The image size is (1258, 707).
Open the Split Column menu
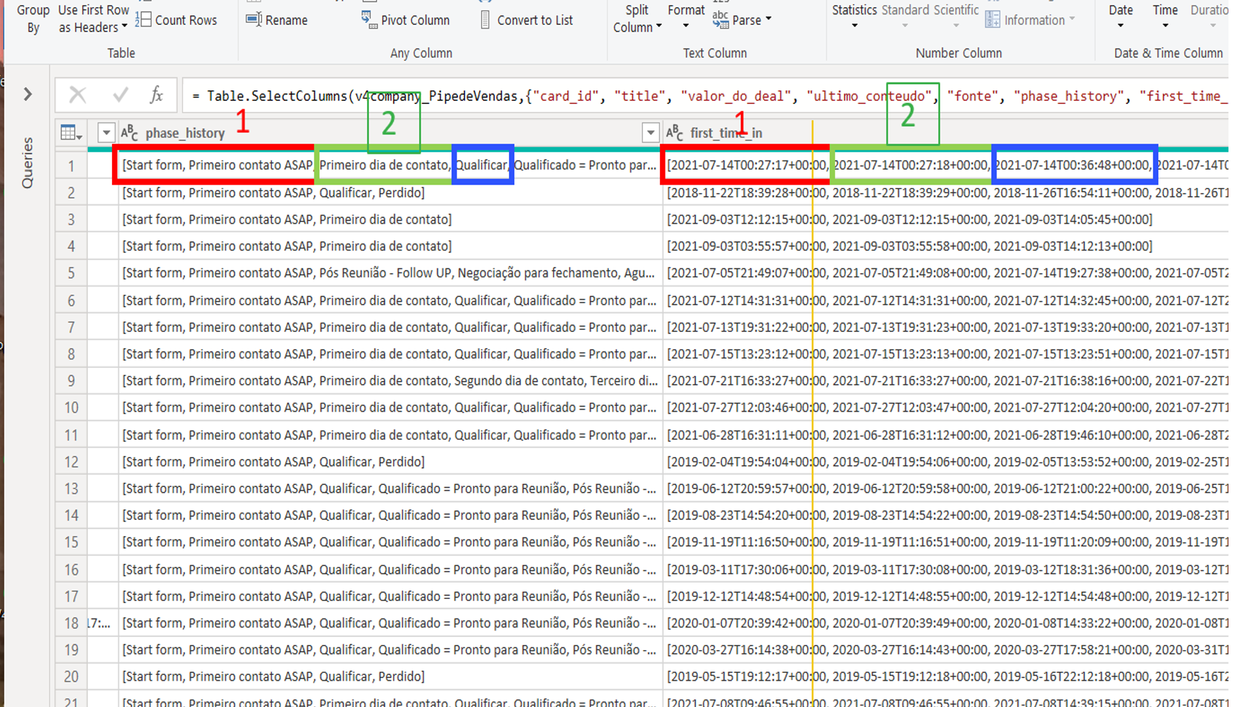(637, 18)
